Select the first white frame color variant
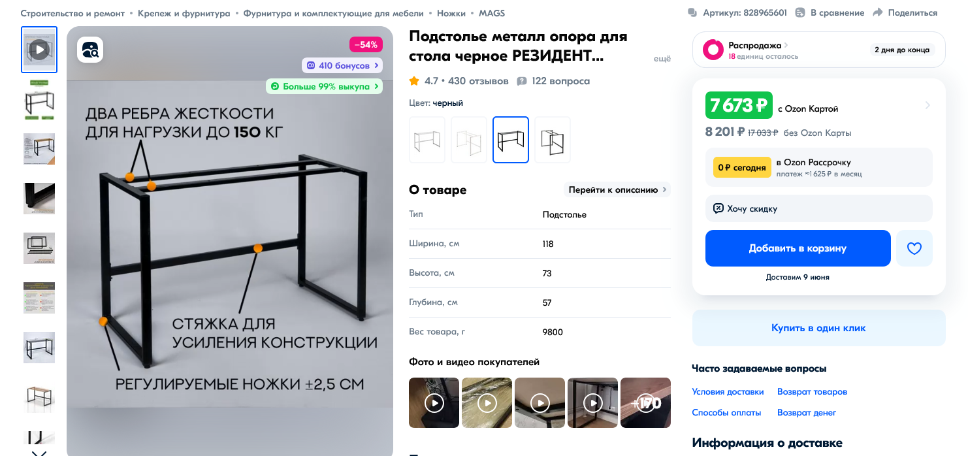This screenshot has height=456, width=968. [427, 140]
